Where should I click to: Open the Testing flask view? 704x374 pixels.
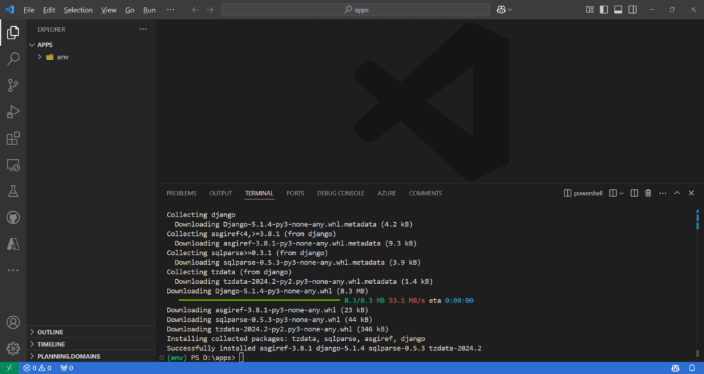pyautogui.click(x=13, y=191)
